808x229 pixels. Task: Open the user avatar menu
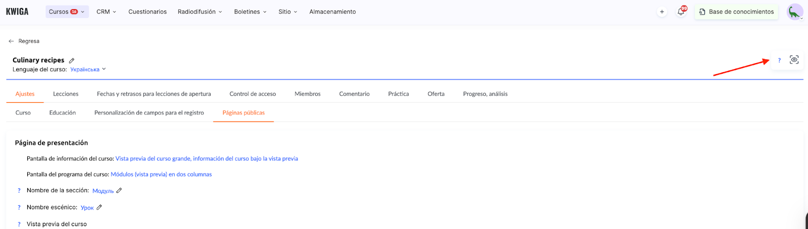click(794, 12)
